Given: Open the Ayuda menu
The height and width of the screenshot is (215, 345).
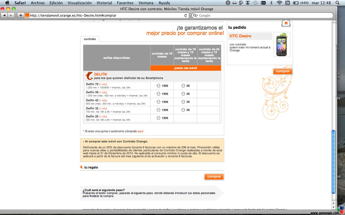Looking at the screenshot, I should pos(164,3).
